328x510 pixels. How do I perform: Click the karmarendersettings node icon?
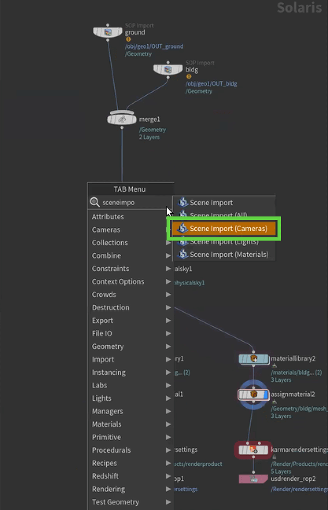(253, 450)
